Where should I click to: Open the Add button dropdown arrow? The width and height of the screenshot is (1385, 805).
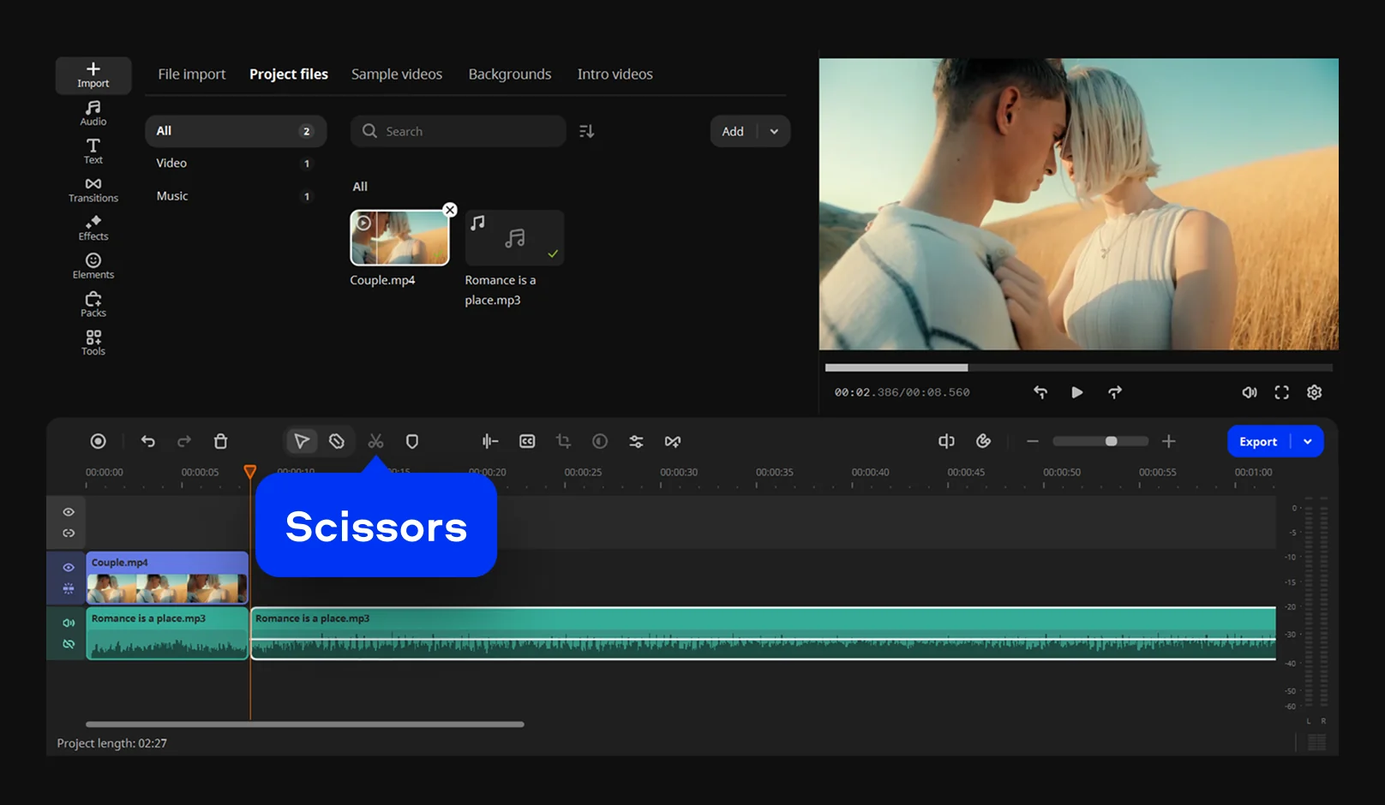point(774,132)
